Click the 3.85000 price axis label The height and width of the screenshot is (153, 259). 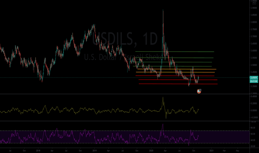pos(254,15)
